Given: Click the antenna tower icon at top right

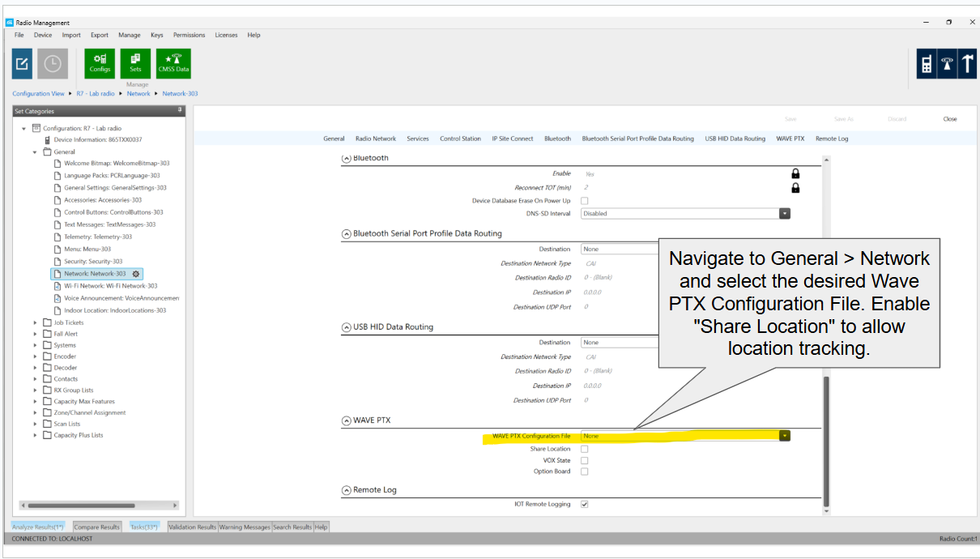Looking at the screenshot, I should click(947, 64).
